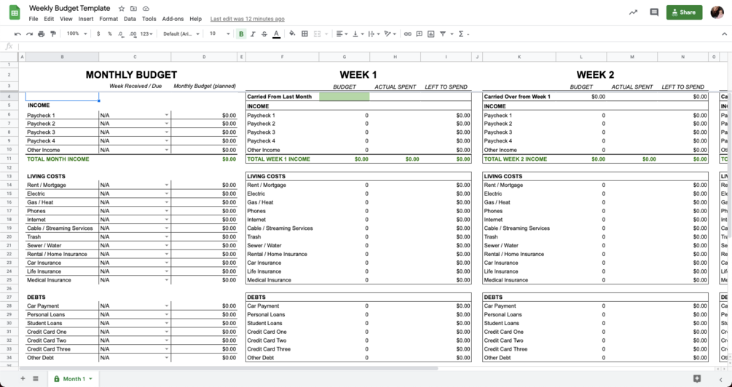
Task: Click the formula bar input
Action: (374, 47)
